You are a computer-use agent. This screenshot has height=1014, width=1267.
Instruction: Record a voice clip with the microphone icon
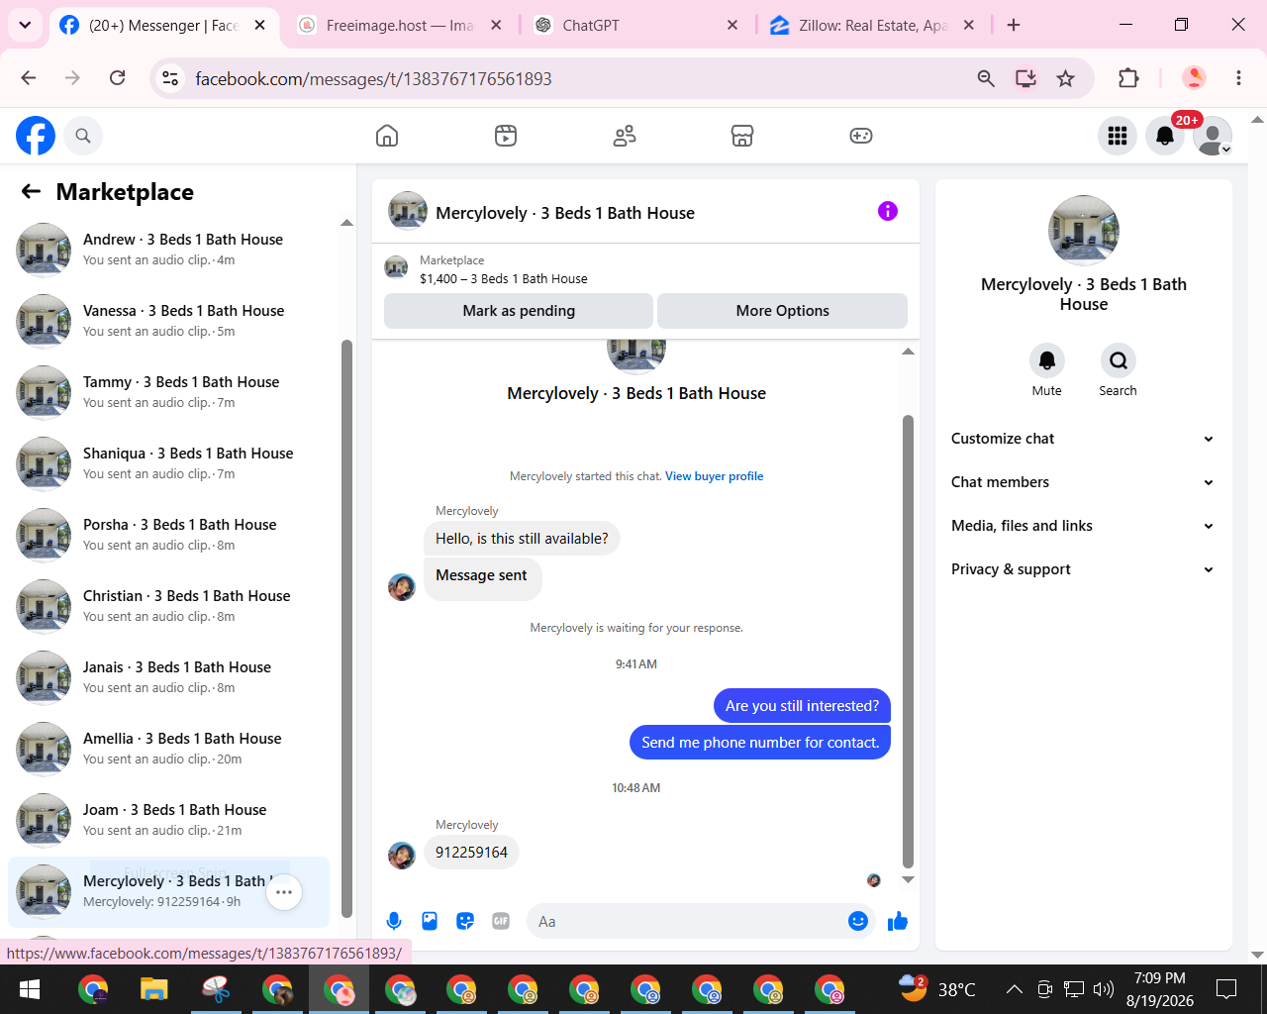pos(394,922)
